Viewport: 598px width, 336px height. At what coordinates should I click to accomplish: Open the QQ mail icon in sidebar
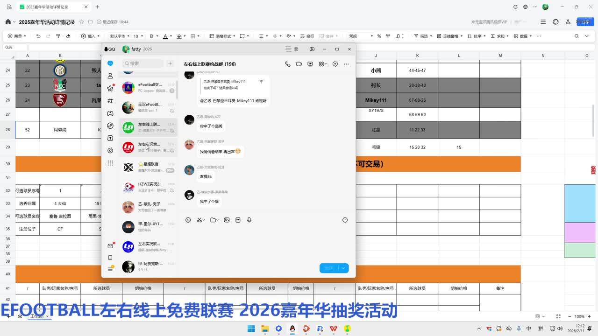[x=110, y=246]
